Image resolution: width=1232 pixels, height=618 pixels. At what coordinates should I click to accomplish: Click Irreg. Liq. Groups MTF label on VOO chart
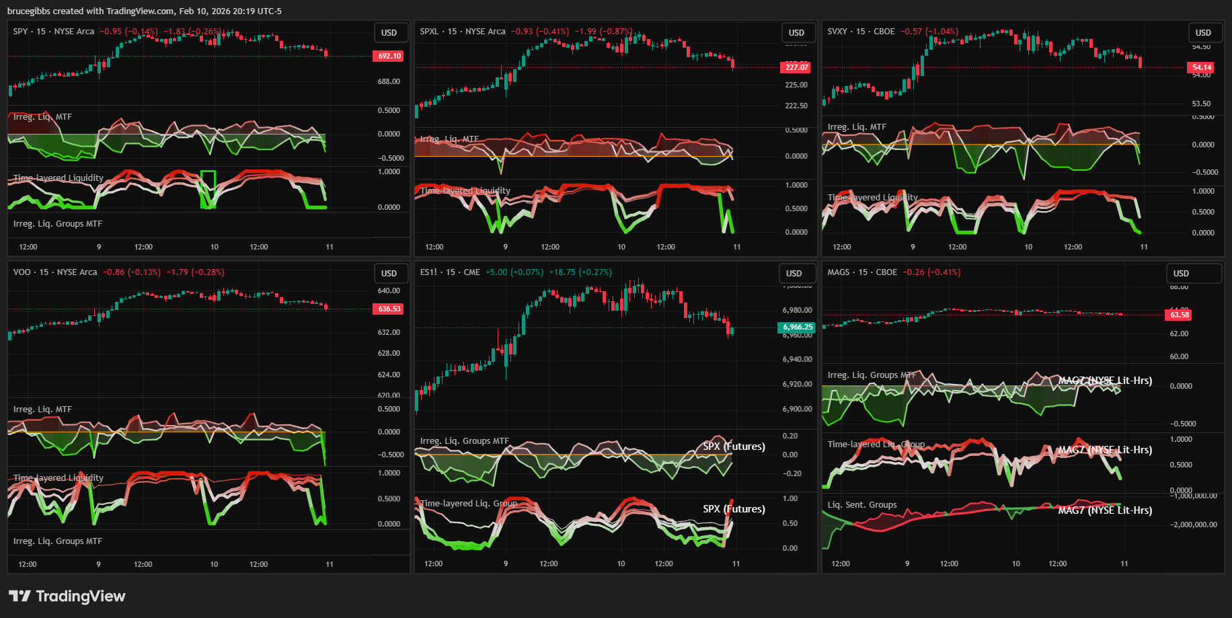click(x=58, y=541)
